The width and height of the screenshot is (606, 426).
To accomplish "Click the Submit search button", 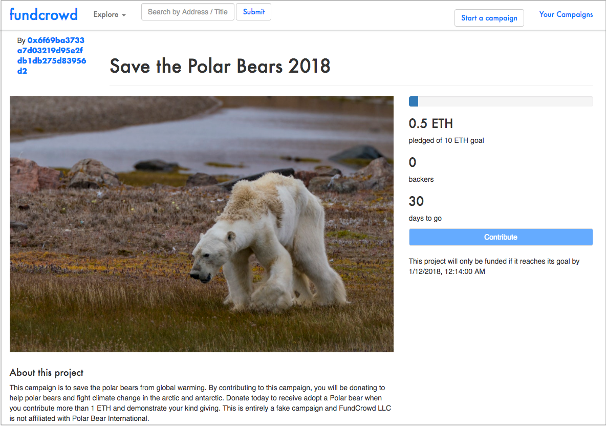I will tap(253, 12).
